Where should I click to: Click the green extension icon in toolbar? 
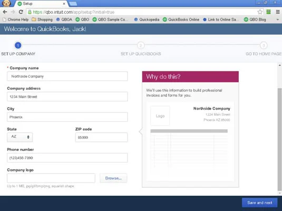tap(268, 12)
